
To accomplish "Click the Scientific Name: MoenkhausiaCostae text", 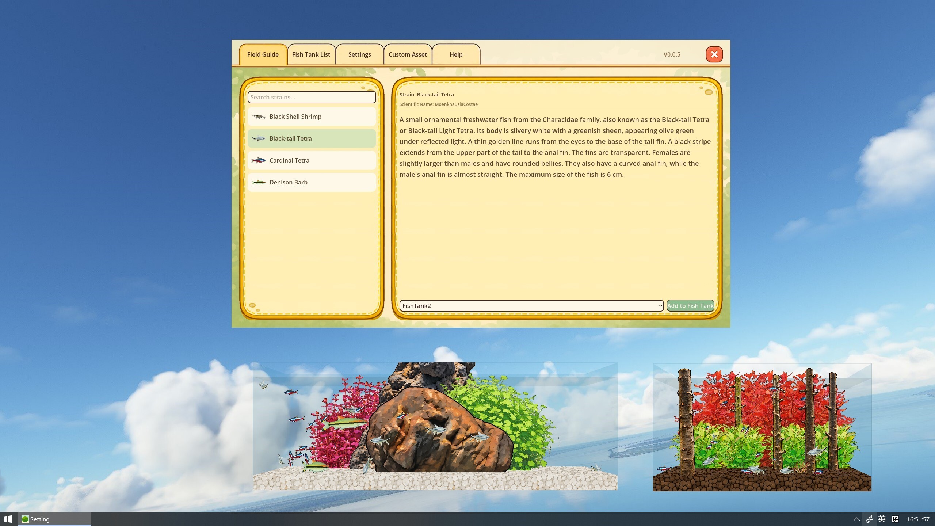I will point(438,104).
